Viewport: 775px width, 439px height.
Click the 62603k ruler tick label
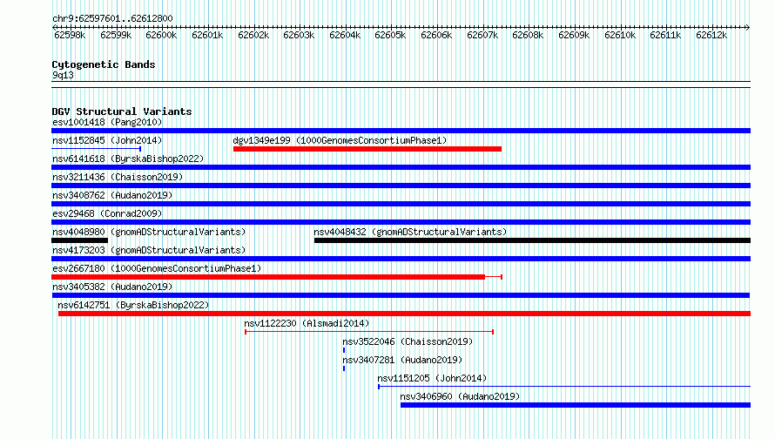299,35
